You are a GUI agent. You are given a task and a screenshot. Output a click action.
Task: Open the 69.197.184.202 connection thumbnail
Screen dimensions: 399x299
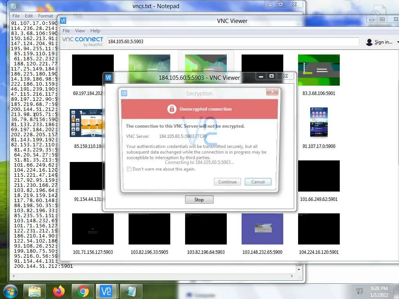pyautogui.click(x=93, y=70)
